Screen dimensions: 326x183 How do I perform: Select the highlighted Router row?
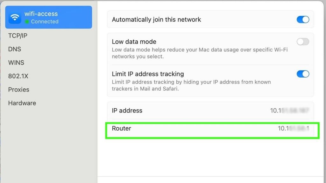click(210, 128)
